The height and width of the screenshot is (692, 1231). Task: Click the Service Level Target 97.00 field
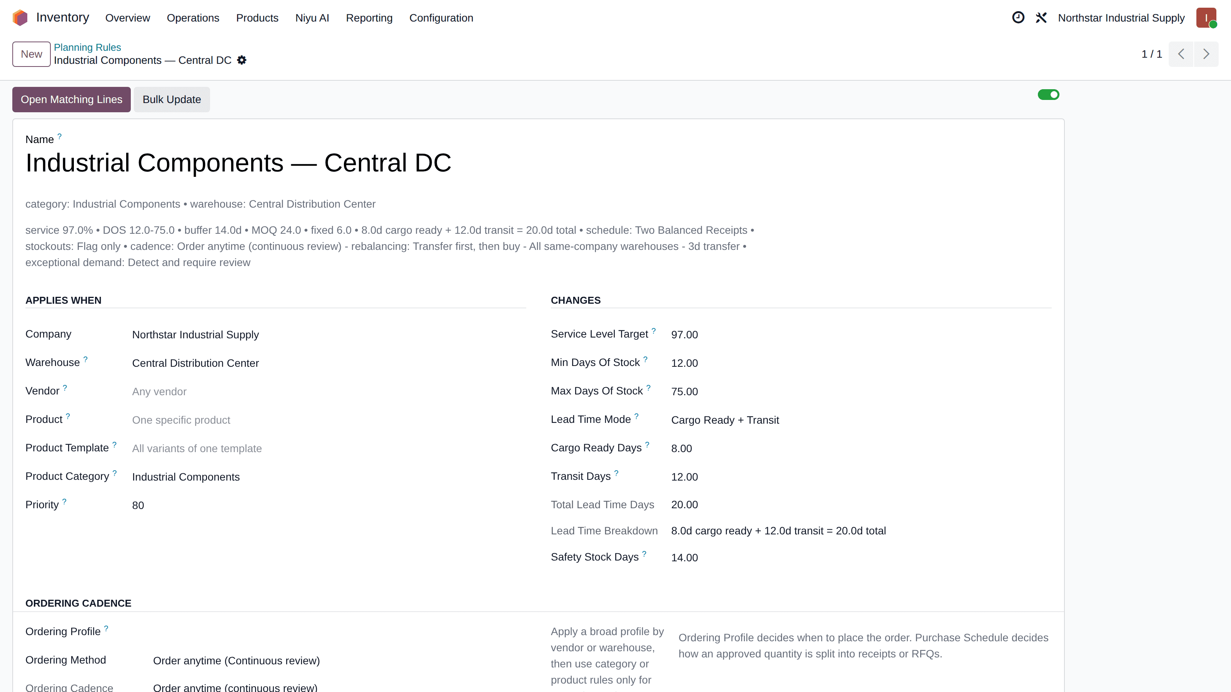[x=861, y=334]
